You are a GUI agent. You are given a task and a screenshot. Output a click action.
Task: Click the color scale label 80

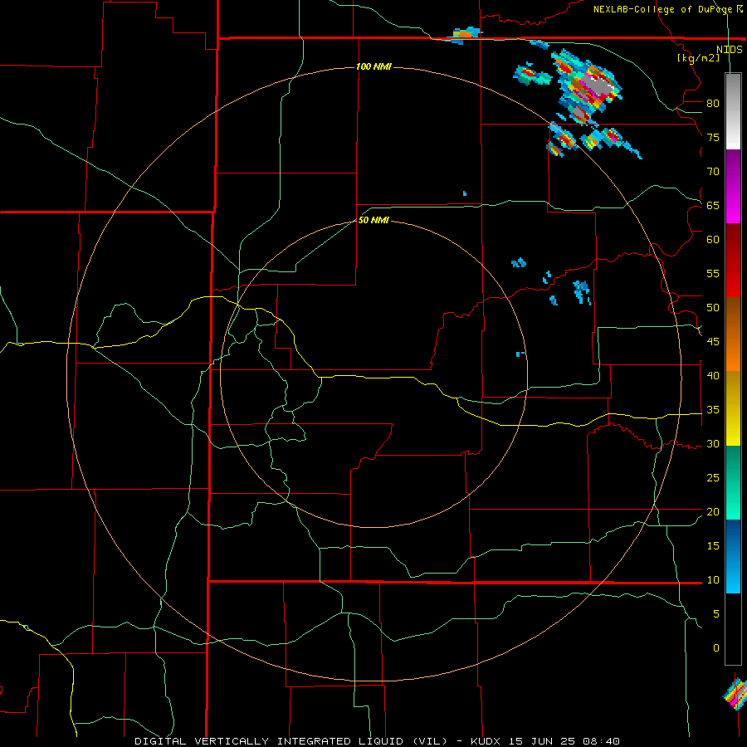713,104
